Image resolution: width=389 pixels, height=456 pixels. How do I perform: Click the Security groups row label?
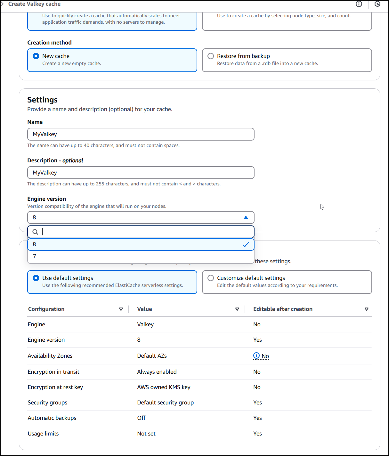pos(48,403)
